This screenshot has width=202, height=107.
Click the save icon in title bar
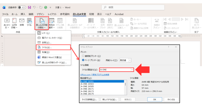coord(30,7)
